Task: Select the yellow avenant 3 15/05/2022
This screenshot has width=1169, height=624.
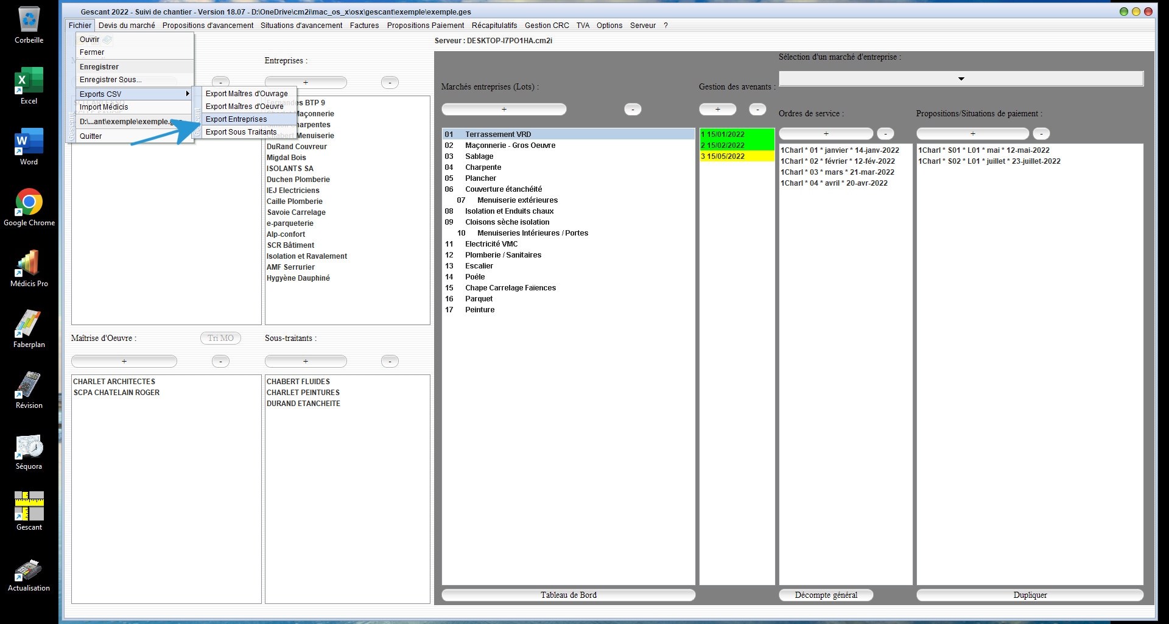Action: 737,156
